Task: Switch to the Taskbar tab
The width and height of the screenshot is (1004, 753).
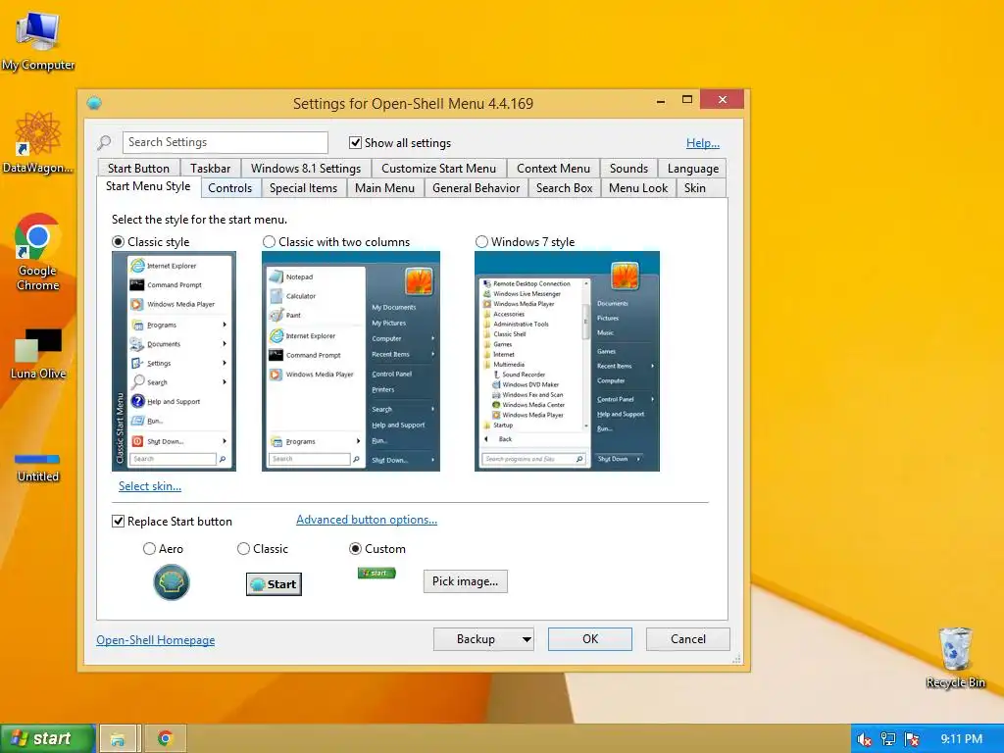Action: click(x=210, y=169)
